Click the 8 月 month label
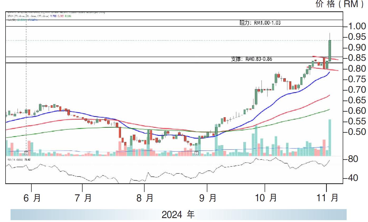The height and width of the screenshot is (222, 368). coord(145,198)
